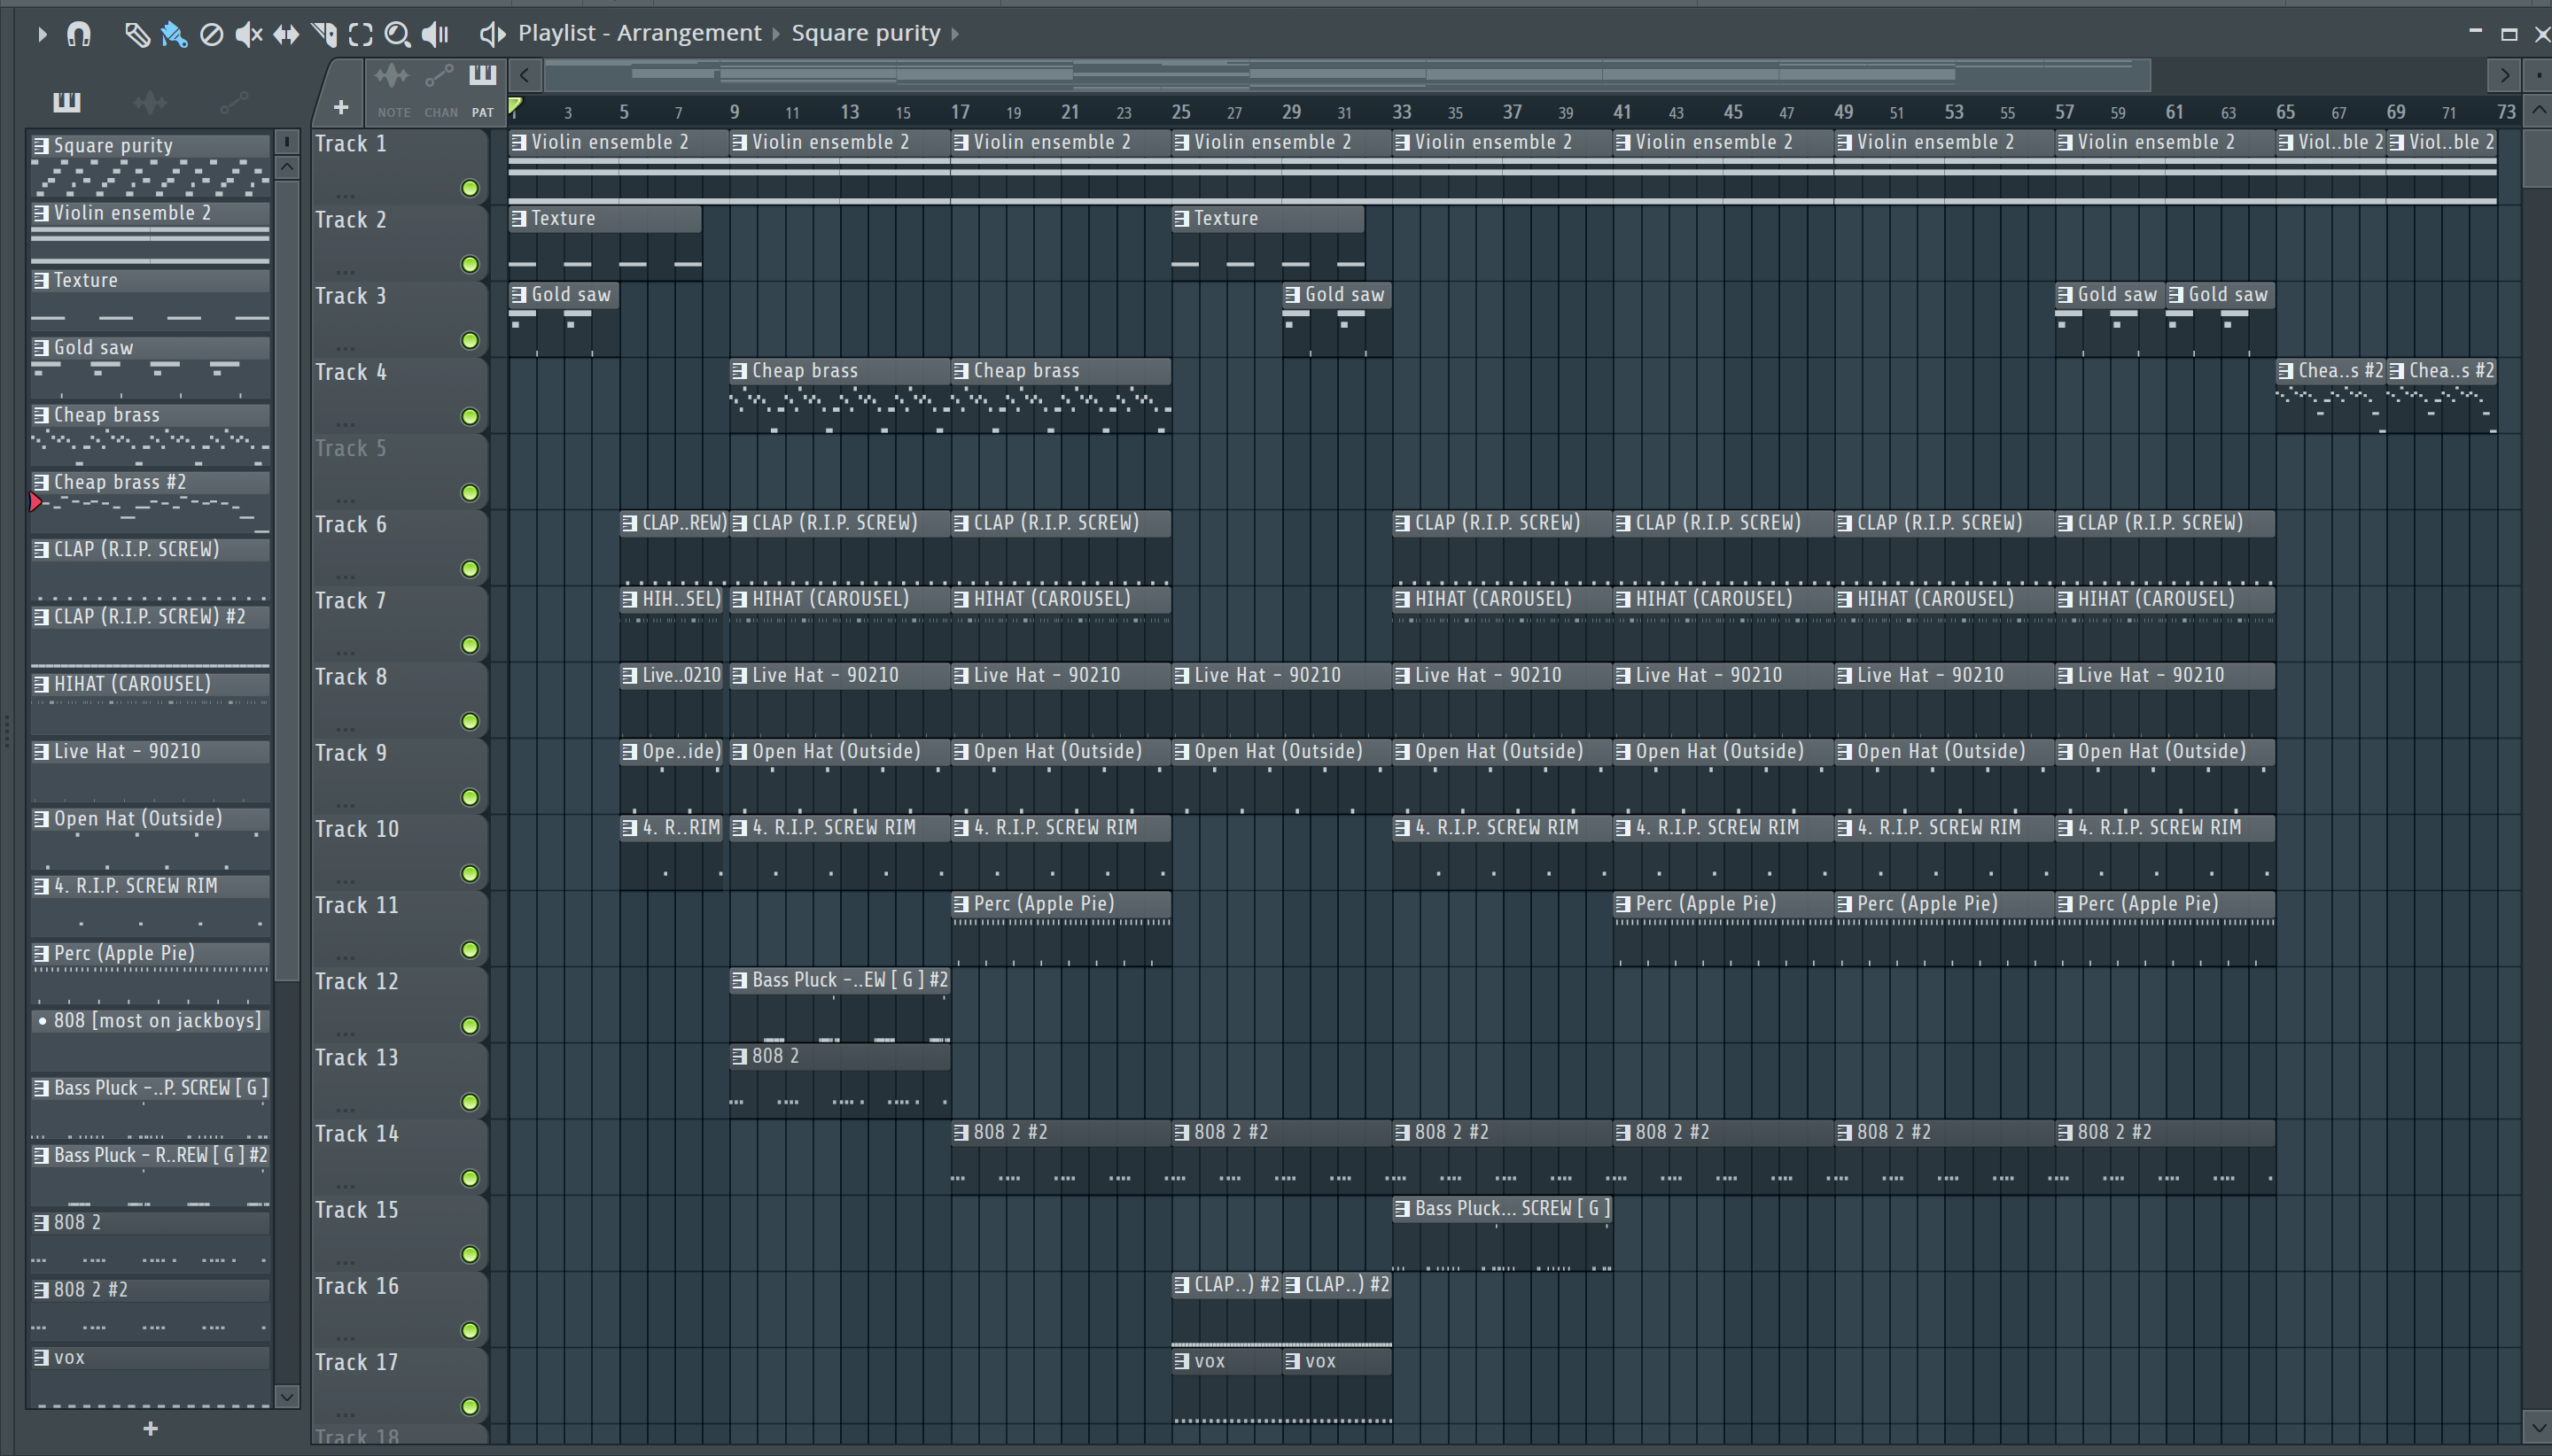The width and height of the screenshot is (2552, 1456).
Task: Add a new track with plus button
Action: (341, 107)
